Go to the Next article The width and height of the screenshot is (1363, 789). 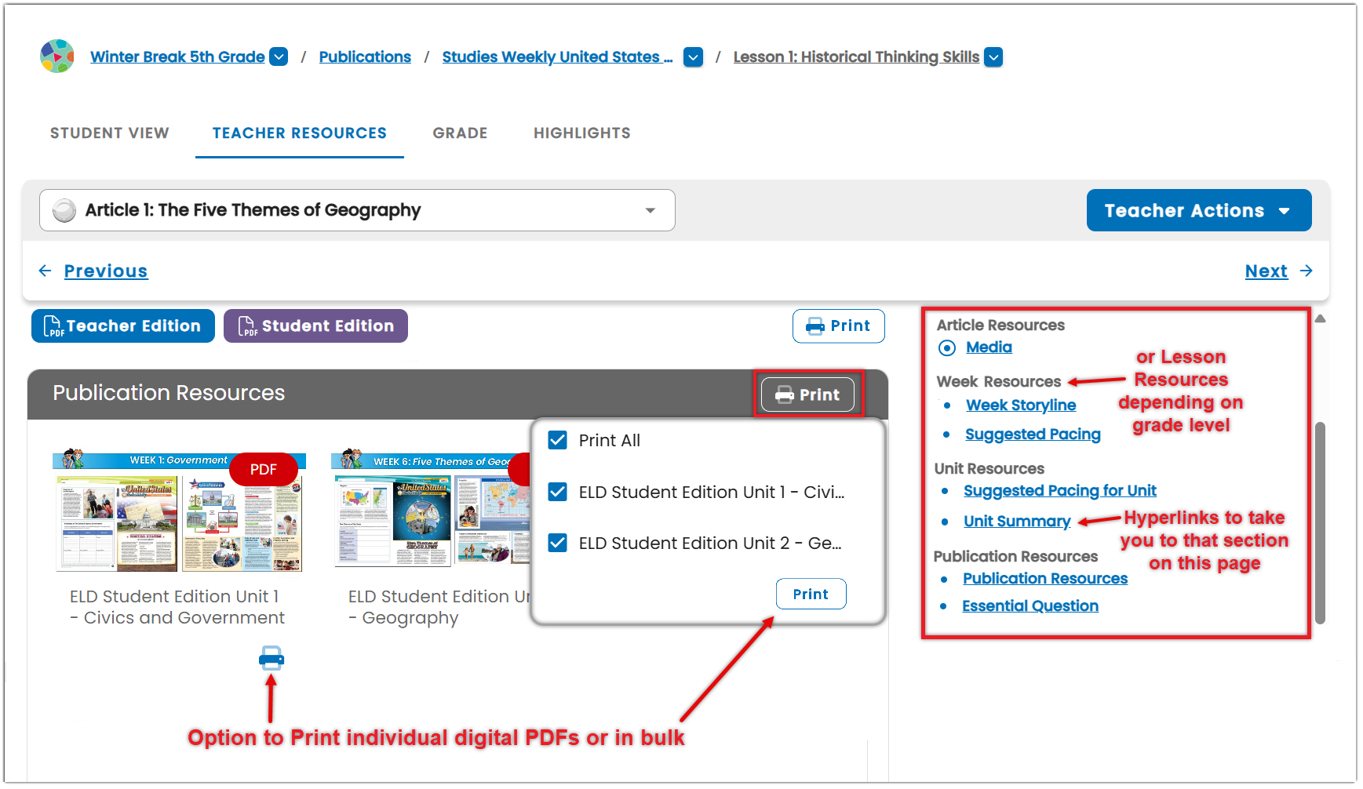click(1266, 271)
